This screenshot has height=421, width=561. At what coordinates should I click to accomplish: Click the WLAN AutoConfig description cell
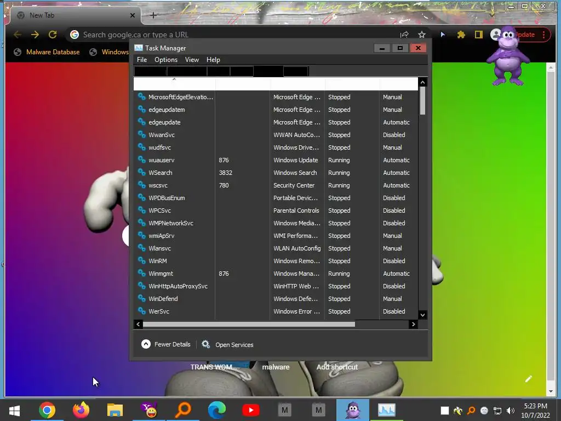tap(297, 248)
